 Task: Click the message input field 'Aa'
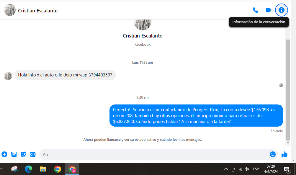[x=153, y=154]
